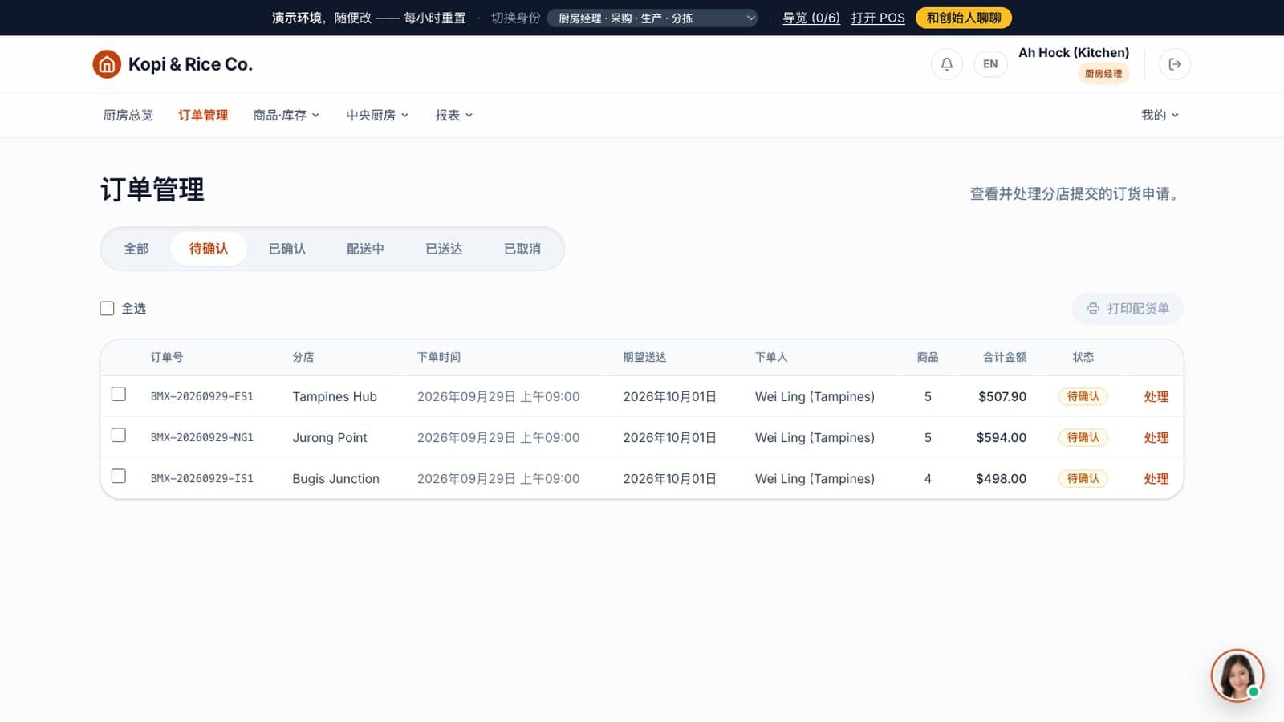The image size is (1284, 722).
Task: Click 处理 for Tampines Hub order
Action: (1156, 396)
